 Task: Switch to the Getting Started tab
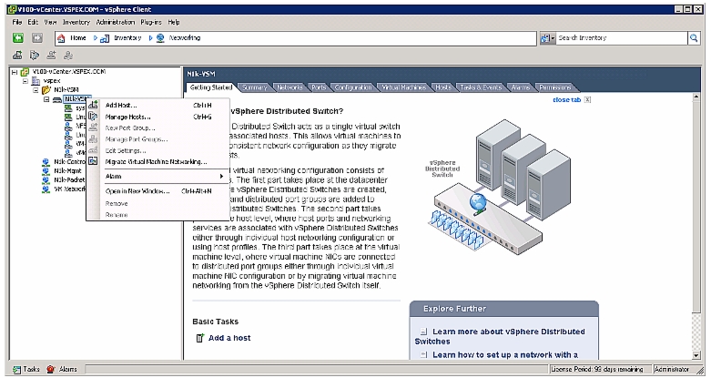[211, 87]
